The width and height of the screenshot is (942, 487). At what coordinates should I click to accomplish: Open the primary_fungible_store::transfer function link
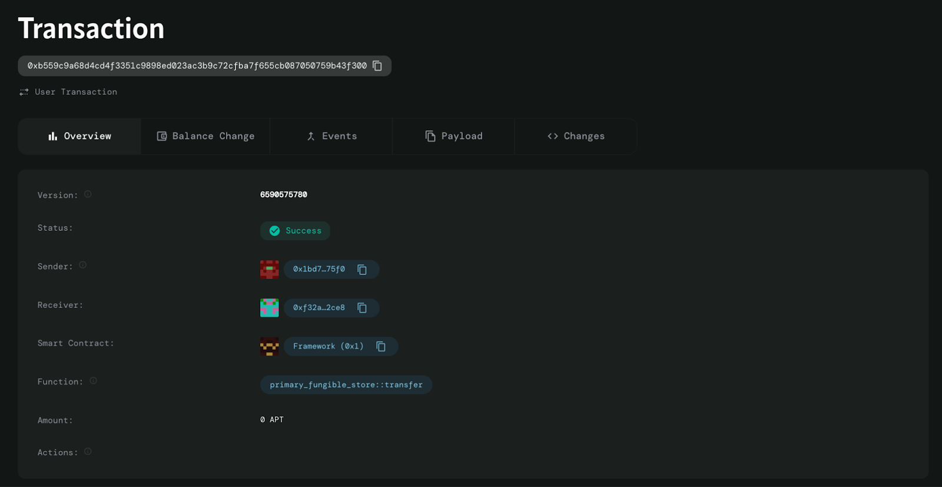346,385
